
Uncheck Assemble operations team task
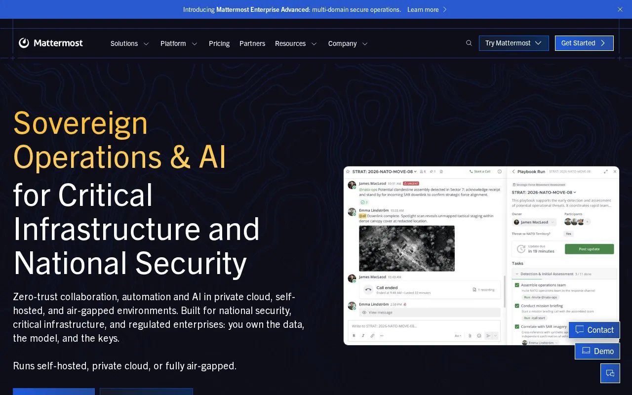pyautogui.click(x=517, y=285)
